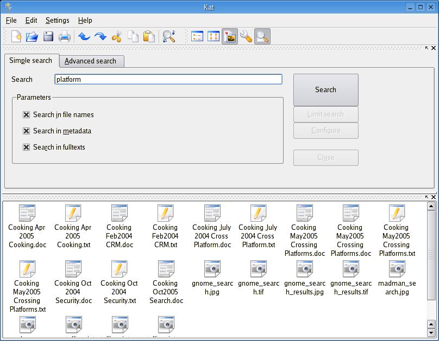Click the Cut scissors icon
Image resolution: width=439 pixels, height=341 pixels.
point(116,36)
